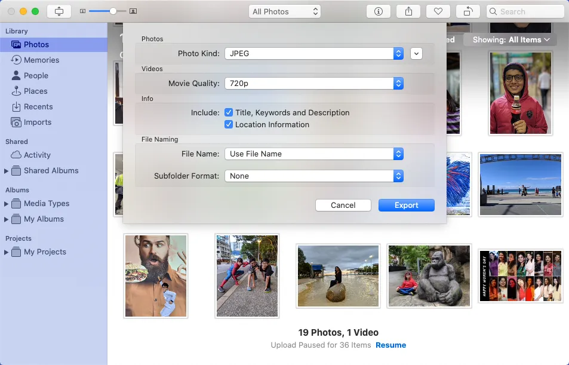This screenshot has width=569, height=365.
Task: Disable Location Information export
Action: click(x=229, y=124)
